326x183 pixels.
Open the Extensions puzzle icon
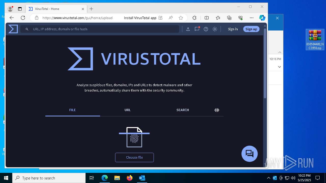(194, 18)
